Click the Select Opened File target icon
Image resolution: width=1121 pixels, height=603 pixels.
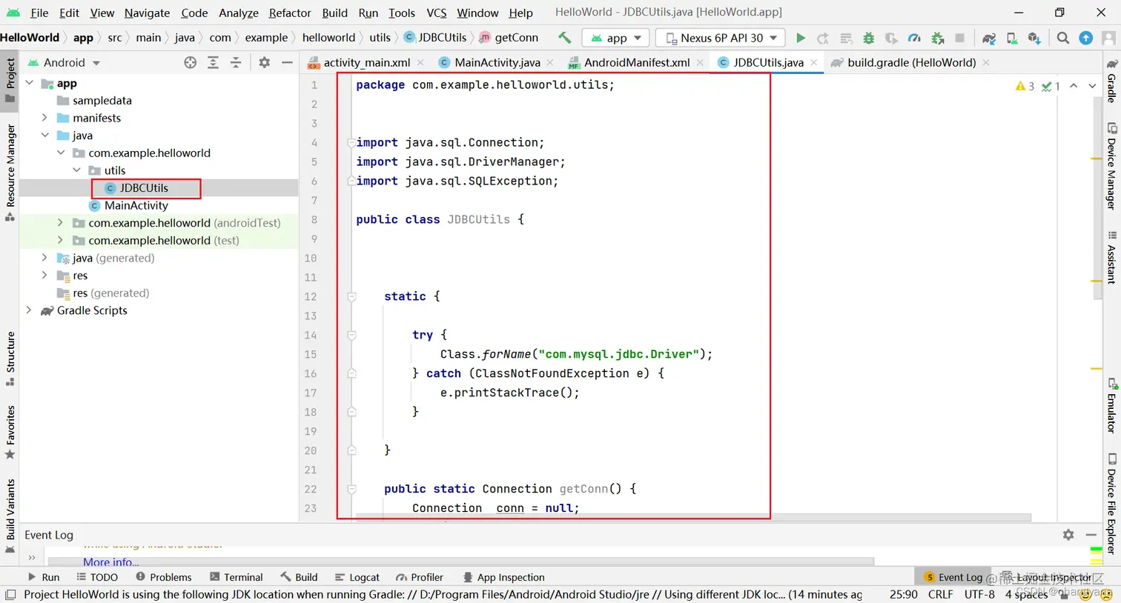pos(191,63)
